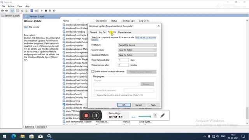Click the green Start Service toolbar icon
The height and width of the screenshot is (140, 249).
[x=42, y=10]
